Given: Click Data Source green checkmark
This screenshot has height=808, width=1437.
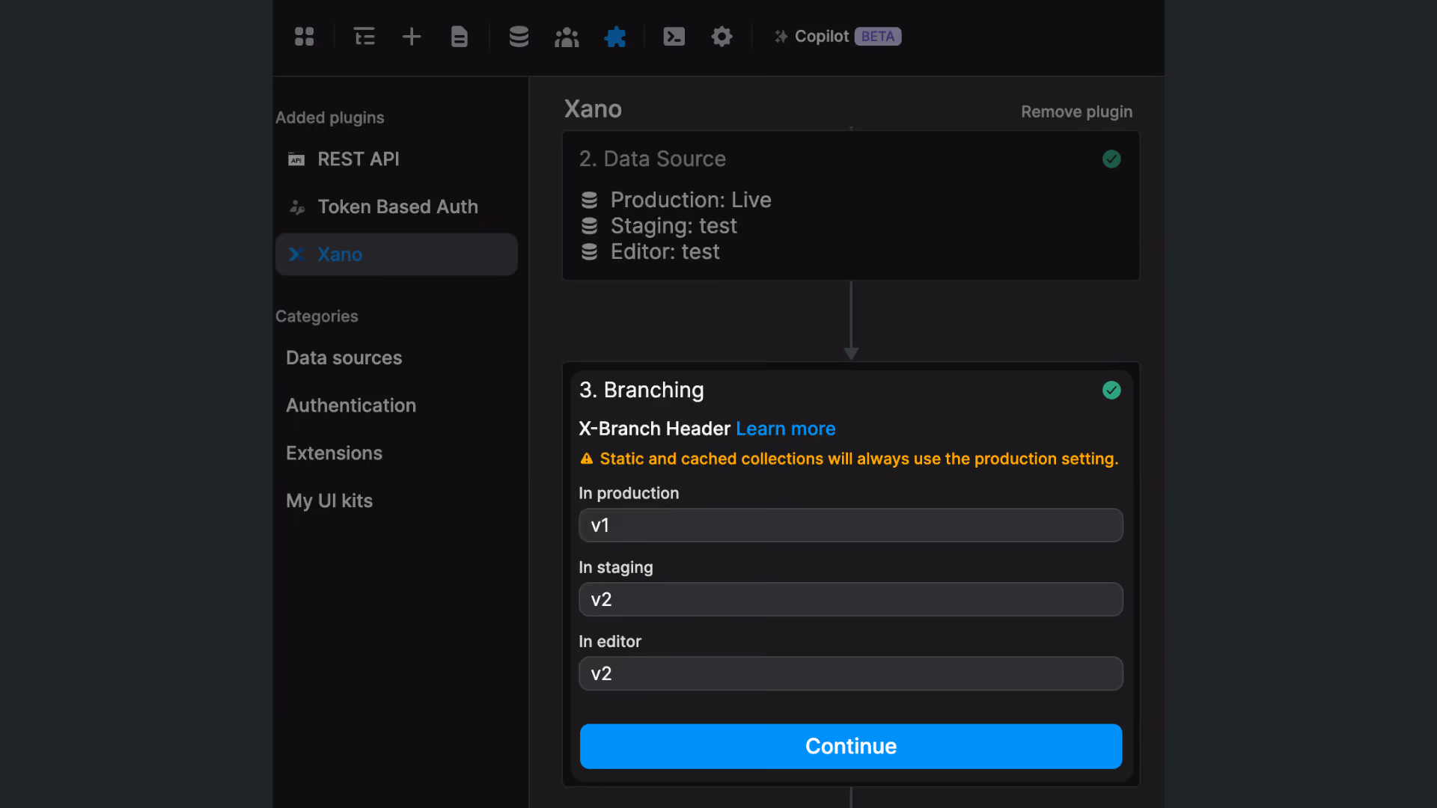Looking at the screenshot, I should pos(1111,159).
